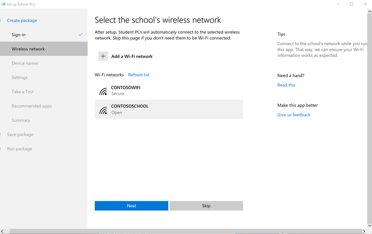Expand the Create package section
Viewport: 372px width, 234px height.
[x=22, y=20]
